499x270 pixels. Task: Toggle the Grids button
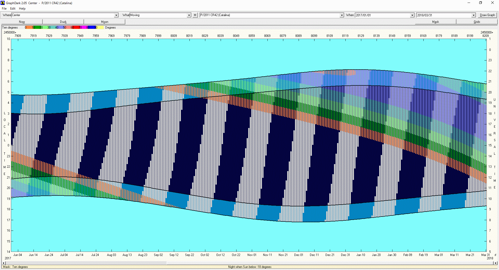pos(477,22)
